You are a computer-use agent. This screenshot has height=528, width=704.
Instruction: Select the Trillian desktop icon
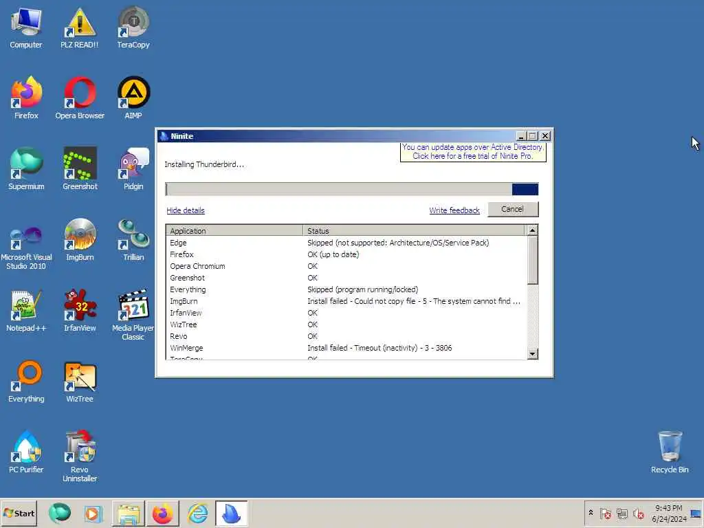click(x=133, y=240)
